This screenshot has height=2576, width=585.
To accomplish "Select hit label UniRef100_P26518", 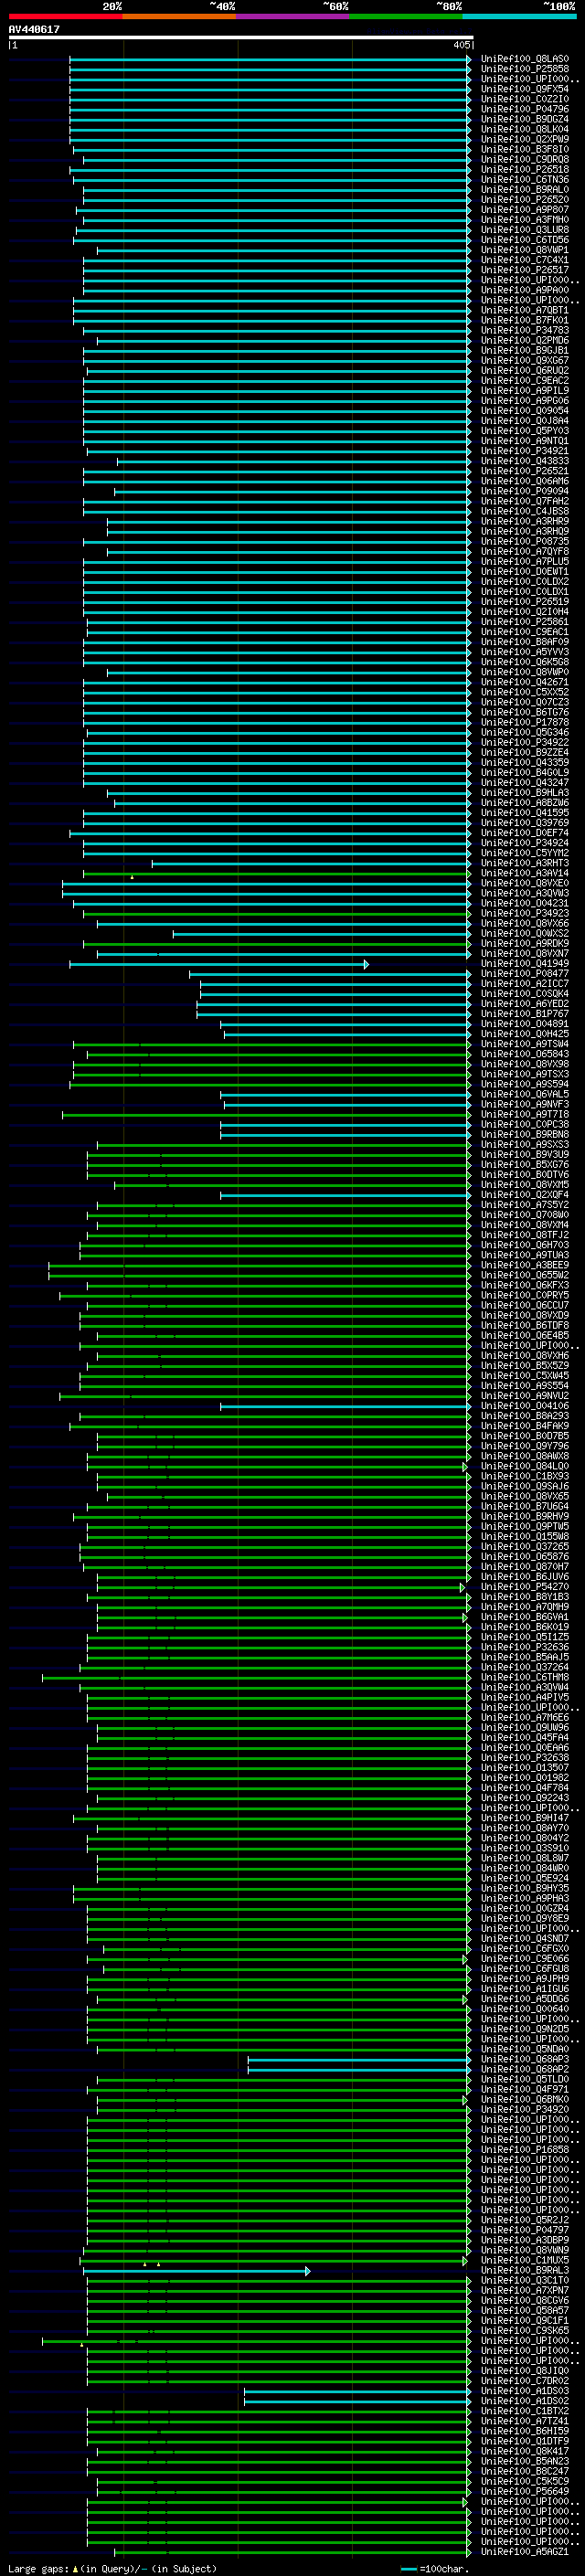I will click(525, 169).
